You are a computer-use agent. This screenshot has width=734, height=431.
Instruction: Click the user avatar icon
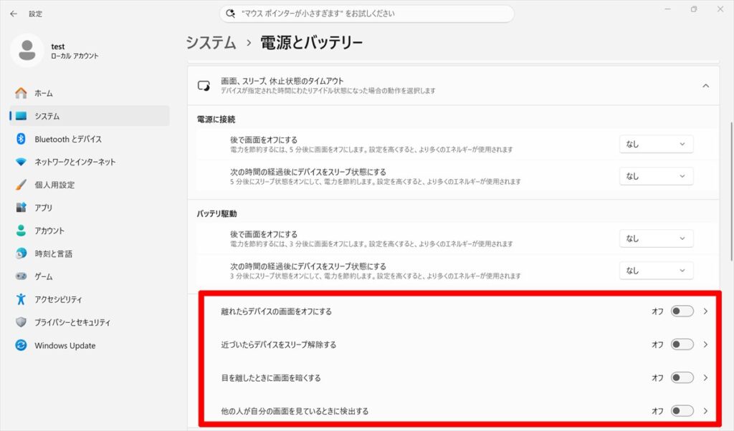tap(27, 50)
